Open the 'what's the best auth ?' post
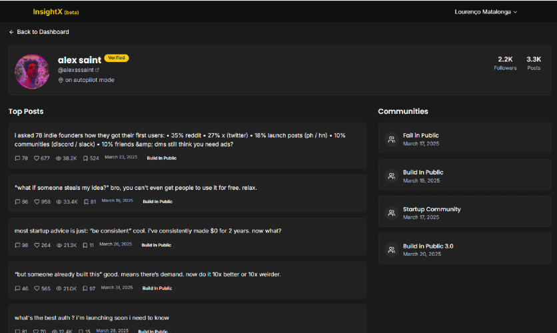Screen dimensions: 557x333 (188, 319)
